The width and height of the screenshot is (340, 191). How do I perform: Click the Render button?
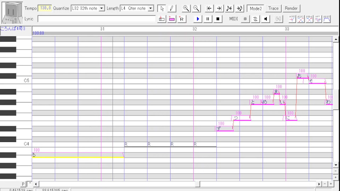291,8
